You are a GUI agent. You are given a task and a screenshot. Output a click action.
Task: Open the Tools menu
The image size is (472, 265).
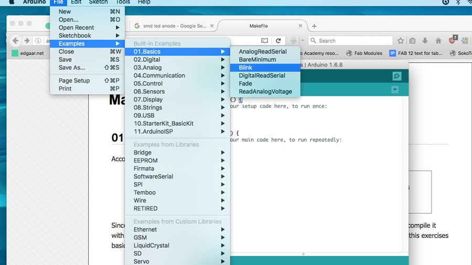123,2
